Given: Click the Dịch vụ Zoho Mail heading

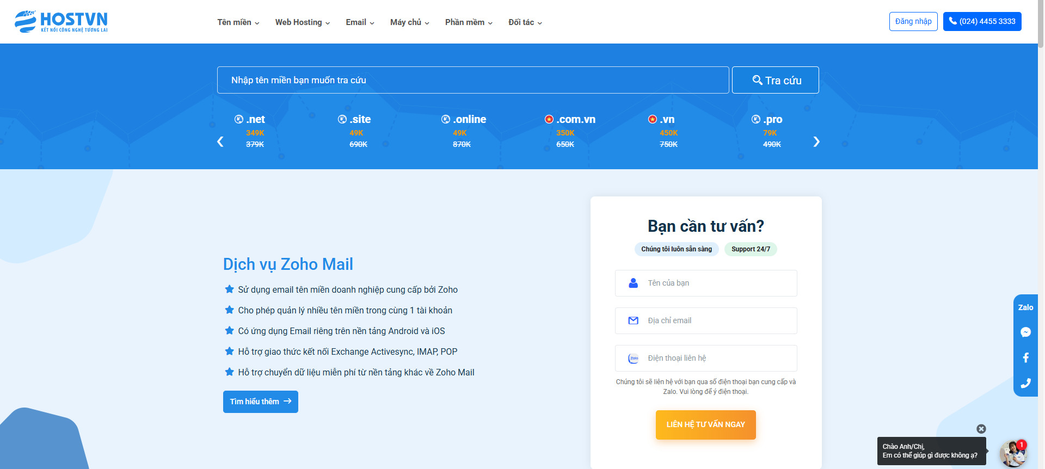Looking at the screenshot, I should tap(288, 264).
